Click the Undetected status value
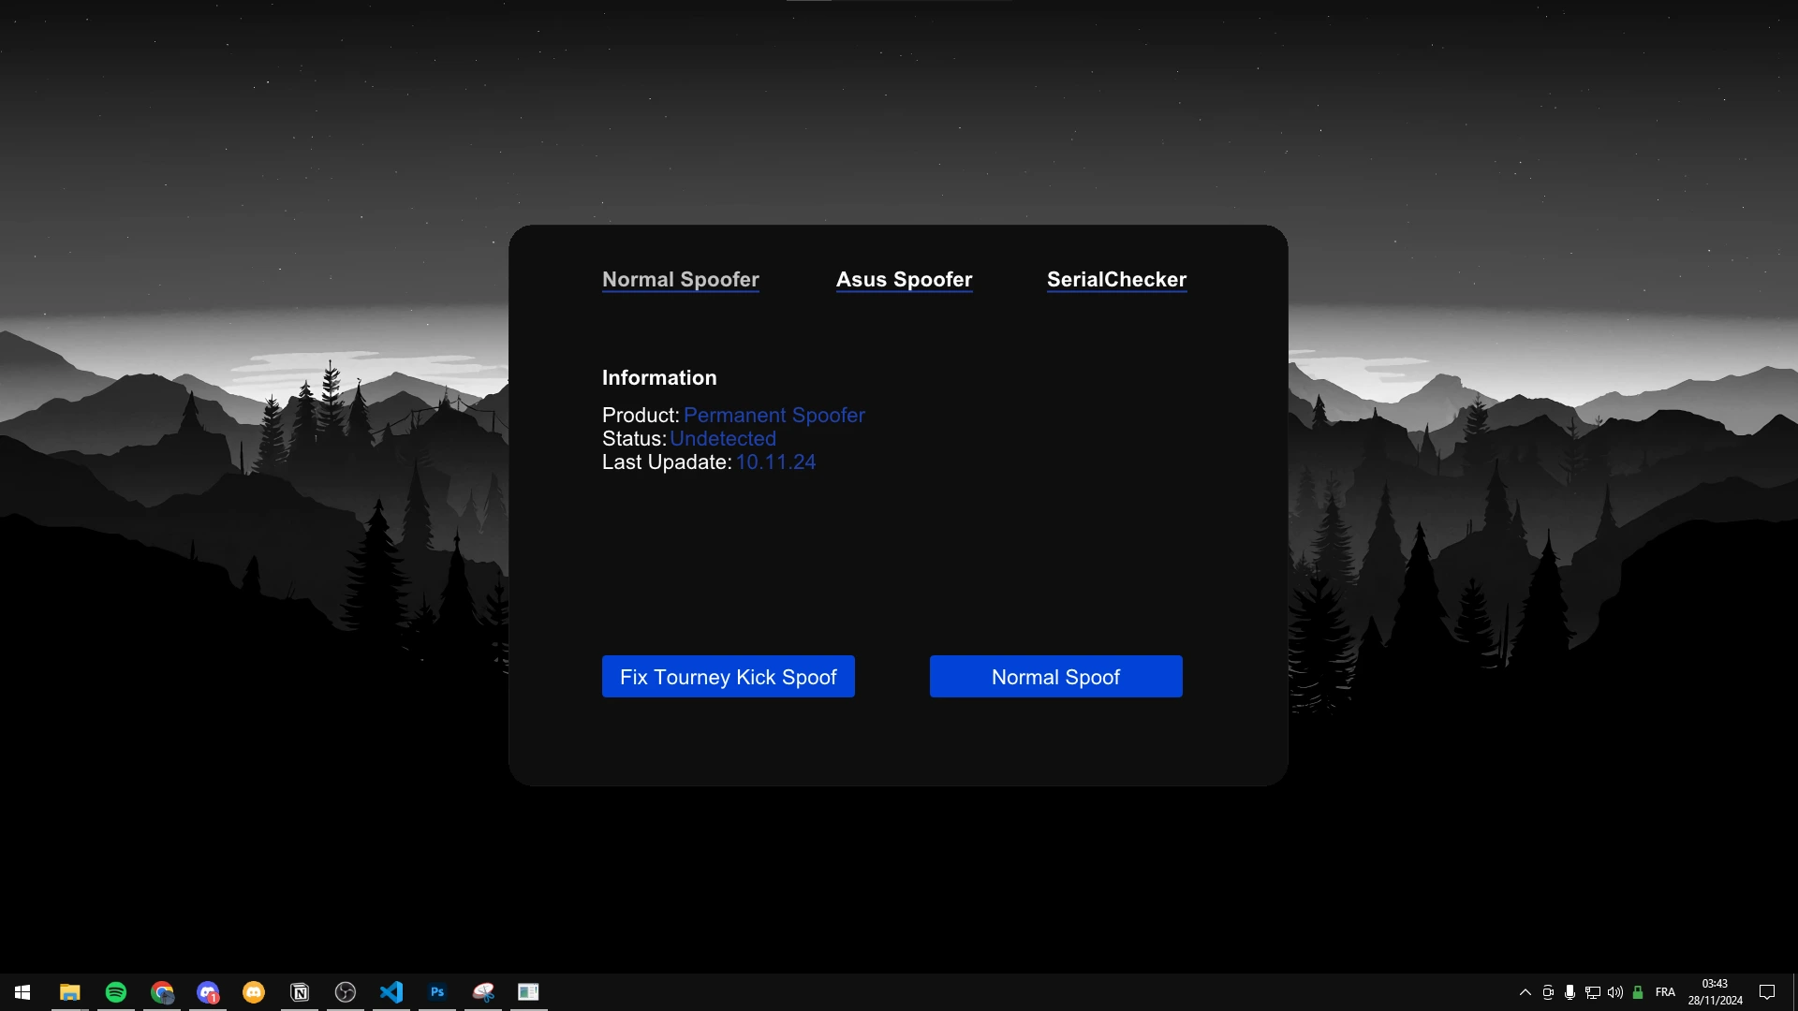The width and height of the screenshot is (1798, 1011). tap(723, 438)
